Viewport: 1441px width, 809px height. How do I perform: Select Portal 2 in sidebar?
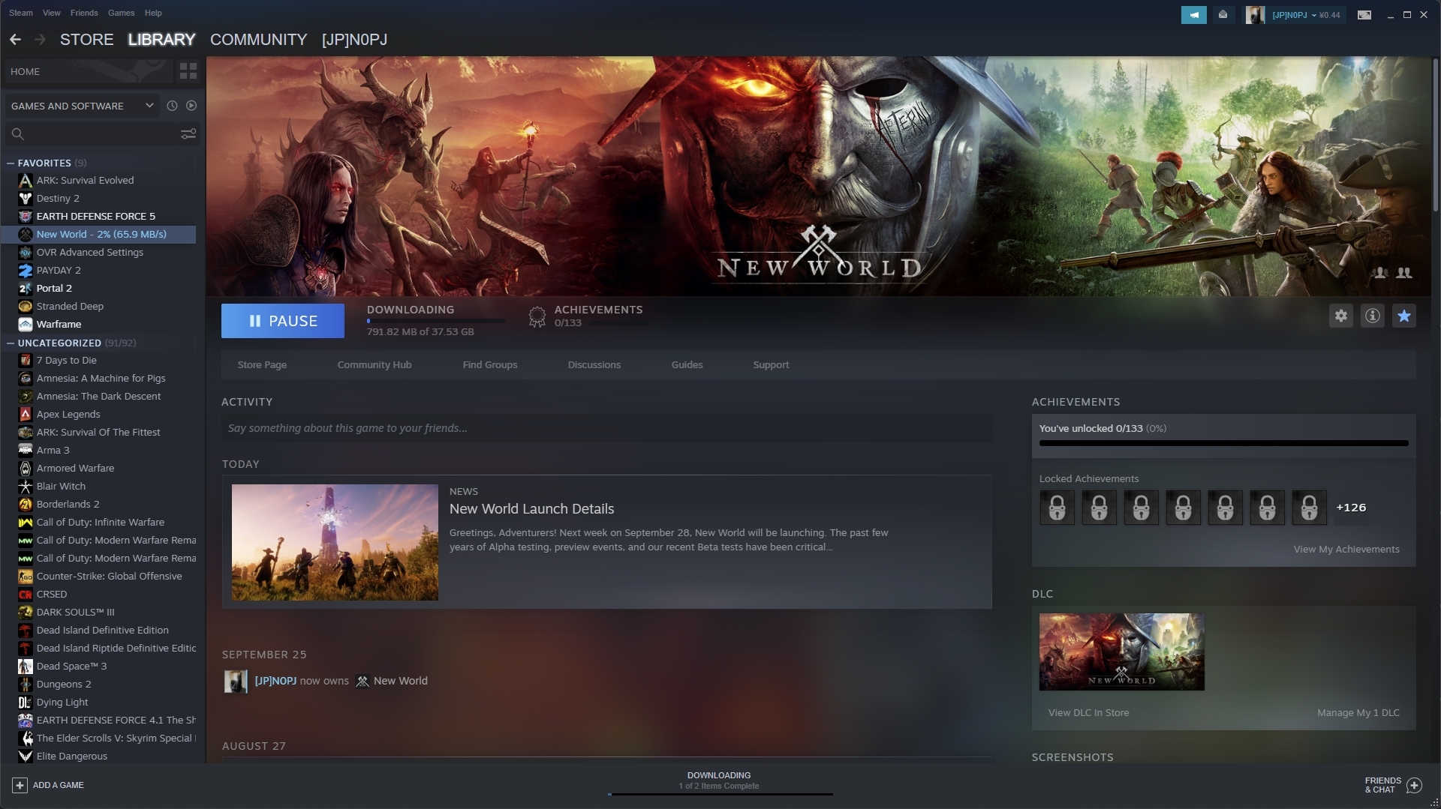[x=54, y=288]
